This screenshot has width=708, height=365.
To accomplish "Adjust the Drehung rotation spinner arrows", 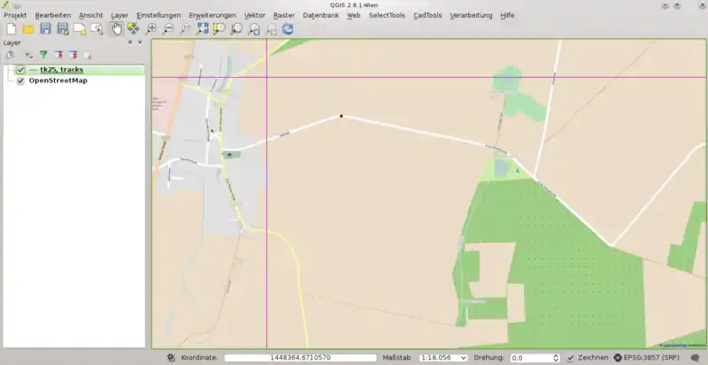I will click(555, 358).
